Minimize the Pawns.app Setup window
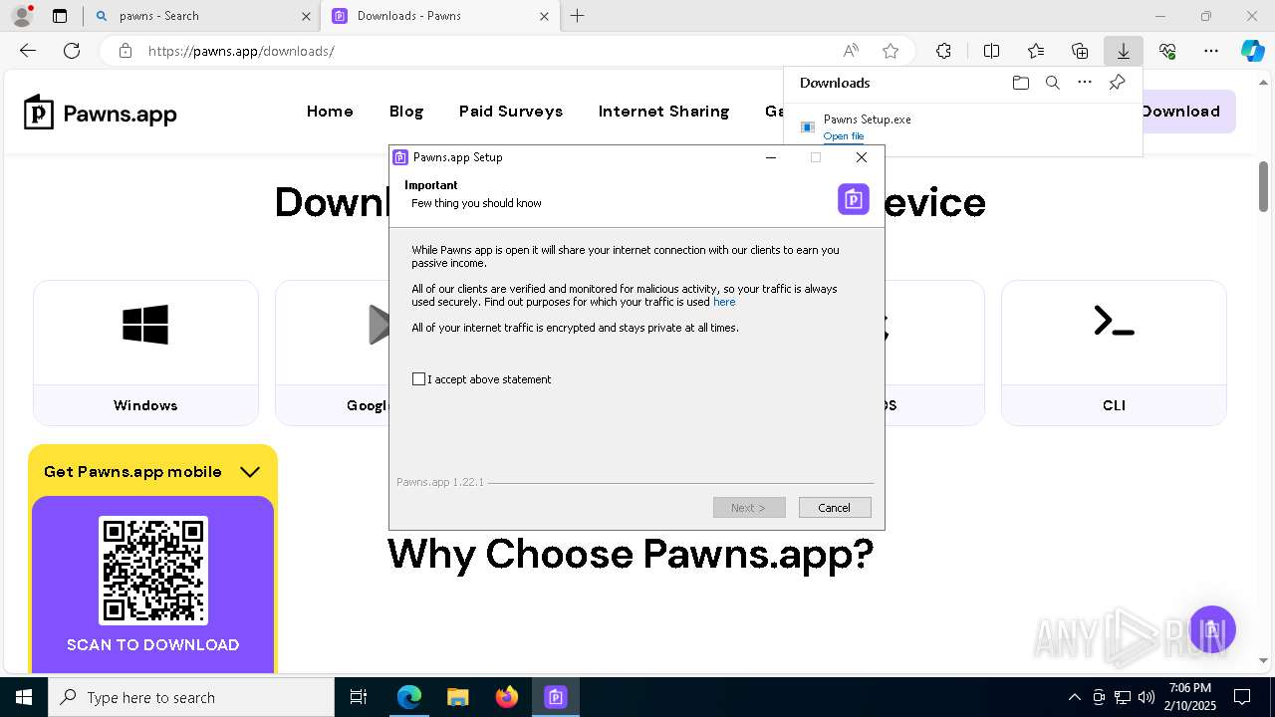Viewport: 1275px width, 717px height. pos(770,157)
